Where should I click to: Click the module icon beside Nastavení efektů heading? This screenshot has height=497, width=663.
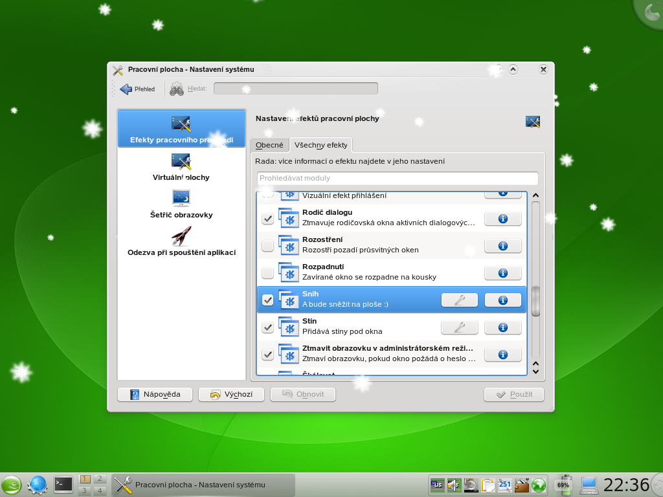tap(533, 122)
